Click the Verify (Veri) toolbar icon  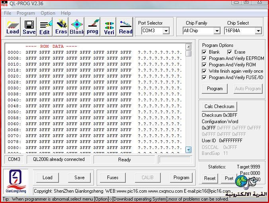[109, 27]
